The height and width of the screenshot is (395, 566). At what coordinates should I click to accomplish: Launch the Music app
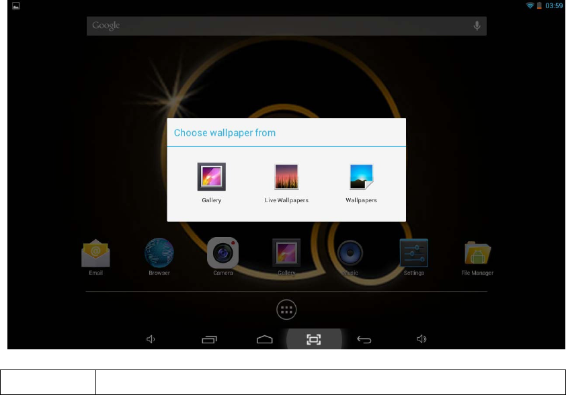(350, 257)
